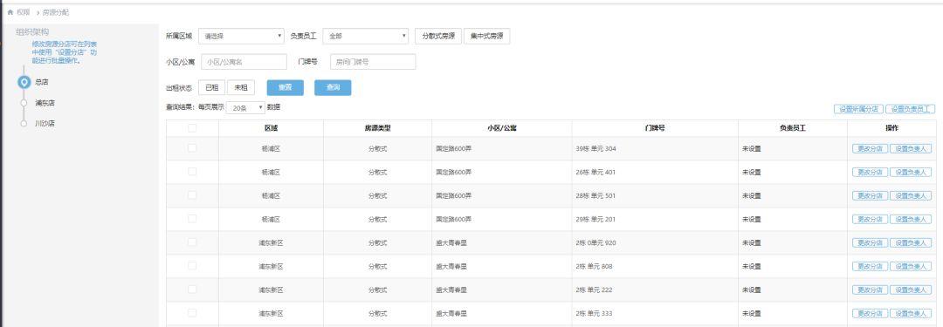Click the home icon in the breadcrumb

10,12
